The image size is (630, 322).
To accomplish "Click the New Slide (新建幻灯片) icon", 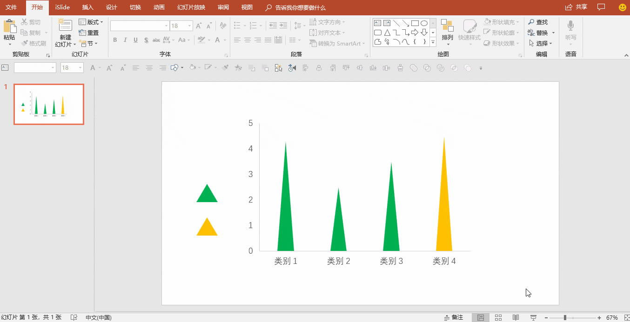I will (65, 26).
